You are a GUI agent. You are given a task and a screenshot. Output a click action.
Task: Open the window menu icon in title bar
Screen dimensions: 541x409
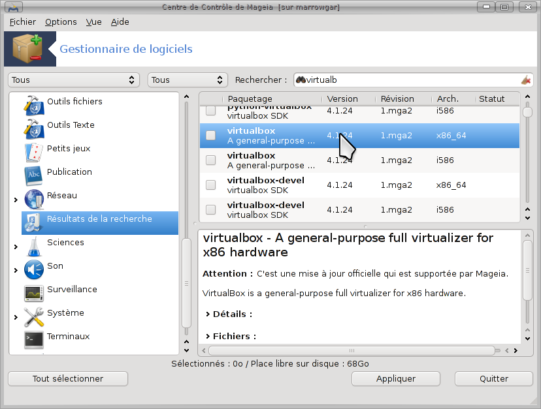pos(14,7)
